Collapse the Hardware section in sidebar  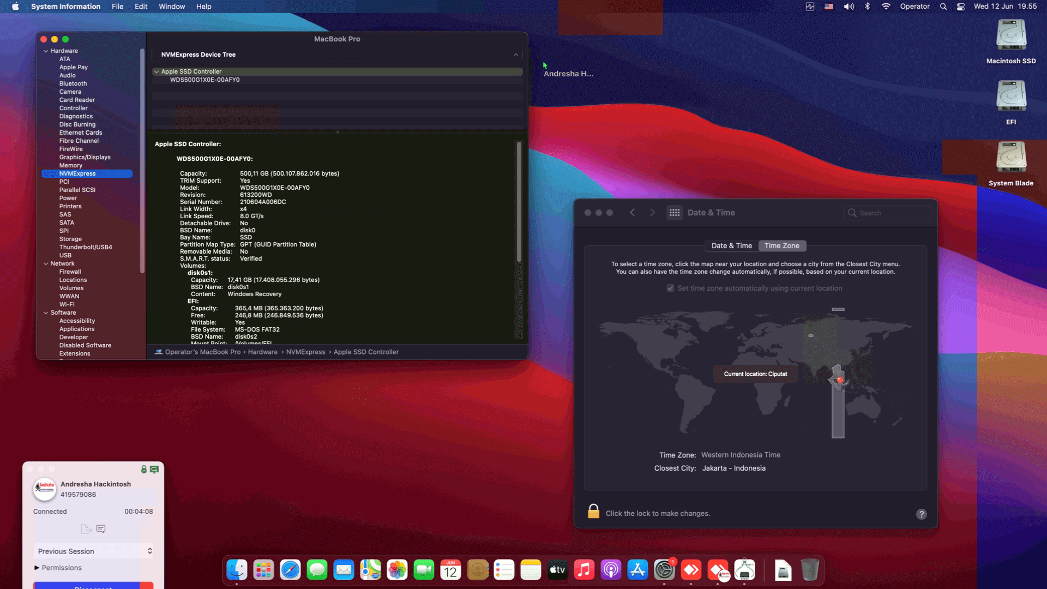pyautogui.click(x=46, y=51)
